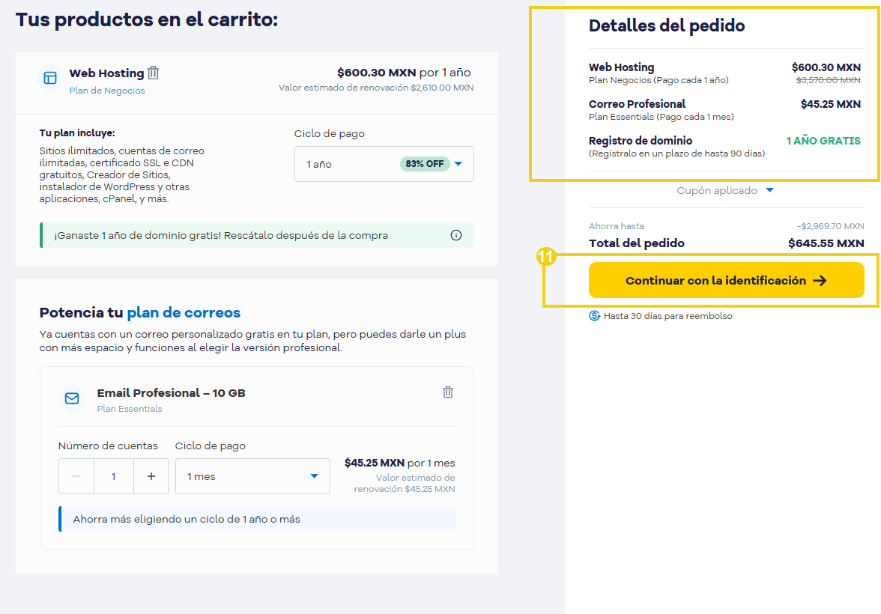881x614 pixels.
Task: Click the Web Hosting product icon
Action: (50, 78)
